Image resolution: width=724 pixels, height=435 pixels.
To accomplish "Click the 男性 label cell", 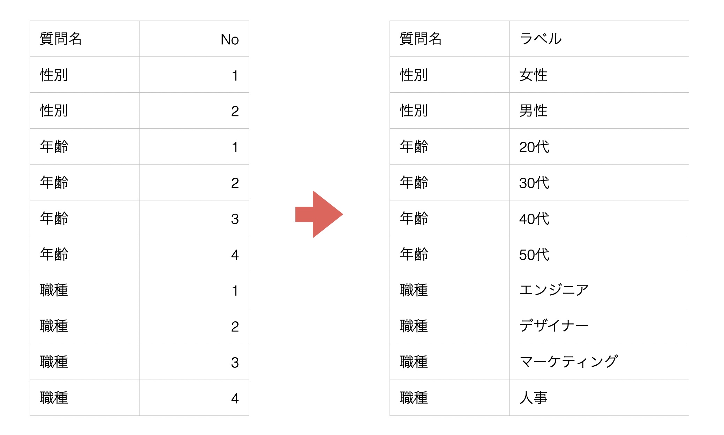I will point(599,110).
